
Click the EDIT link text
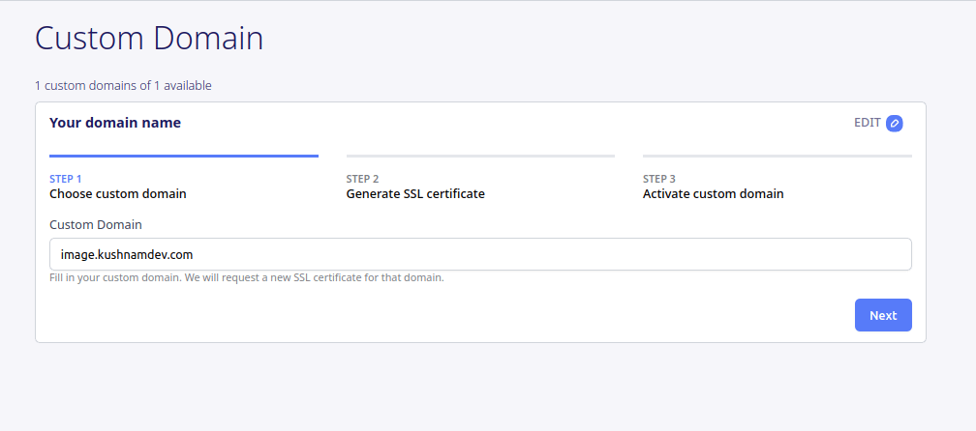tap(867, 123)
